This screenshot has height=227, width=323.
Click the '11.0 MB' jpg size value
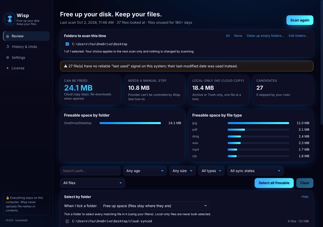pos(303,123)
